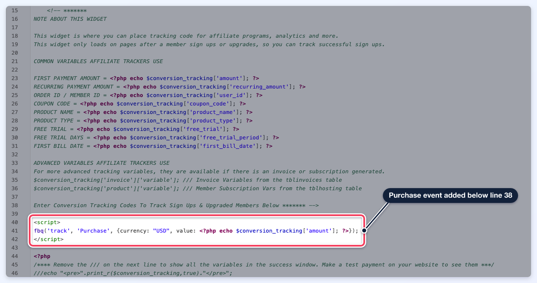Click the closing </script> tag
The image size is (537, 283).
[x=49, y=239]
